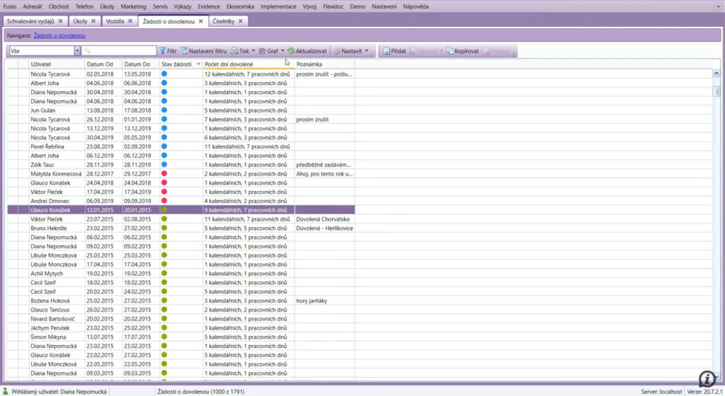Close the Úkoly tab

tap(93, 21)
